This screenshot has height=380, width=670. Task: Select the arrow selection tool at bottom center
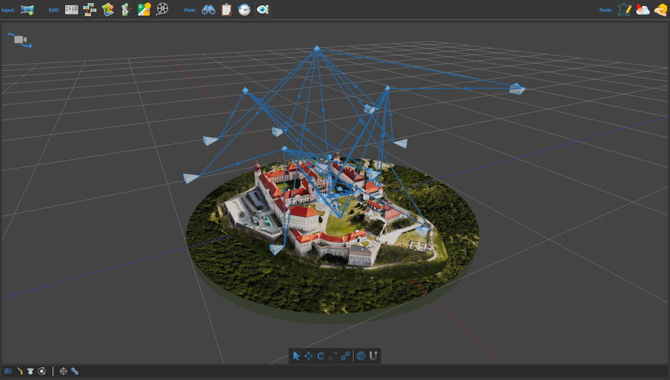pyautogui.click(x=297, y=356)
